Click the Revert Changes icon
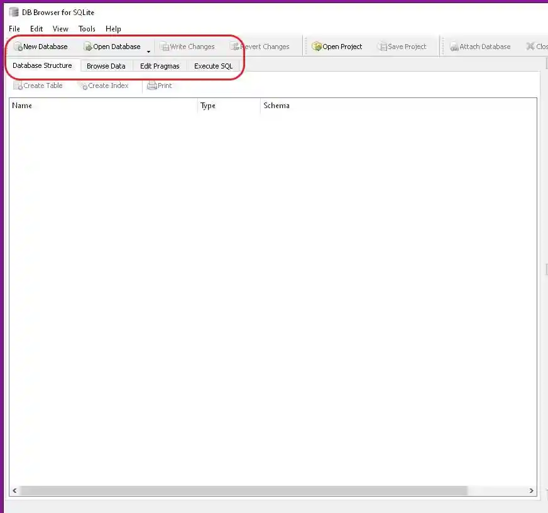548x513 pixels. point(235,46)
